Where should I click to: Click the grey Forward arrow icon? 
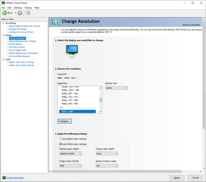click(20, 13)
